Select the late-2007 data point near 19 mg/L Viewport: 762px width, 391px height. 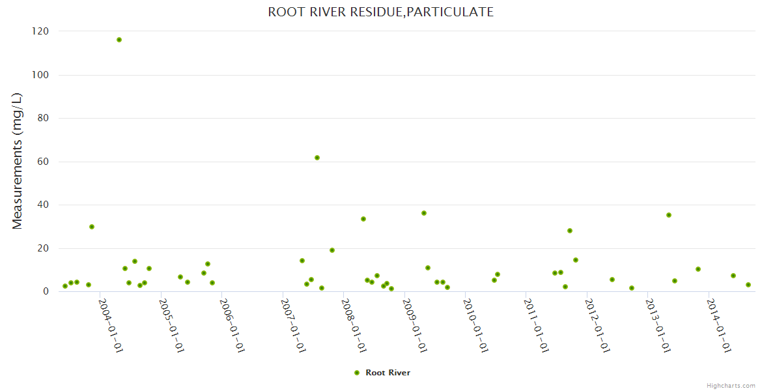point(332,250)
